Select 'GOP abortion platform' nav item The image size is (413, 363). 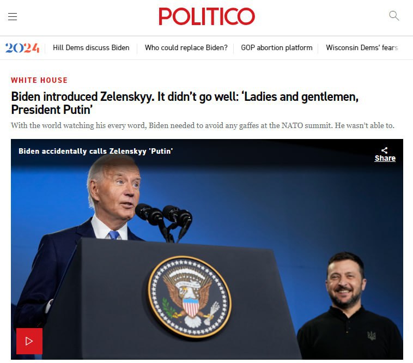277,47
